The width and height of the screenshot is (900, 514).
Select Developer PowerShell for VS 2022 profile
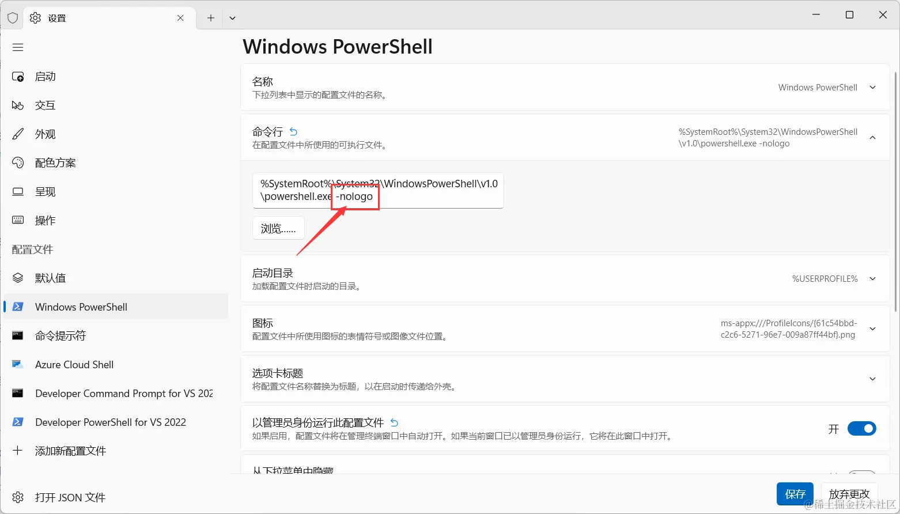pyautogui.click(x=115, y=422)
